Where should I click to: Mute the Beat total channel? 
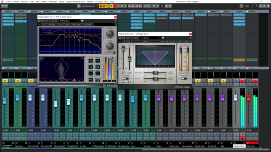click(x=18, y=81)
